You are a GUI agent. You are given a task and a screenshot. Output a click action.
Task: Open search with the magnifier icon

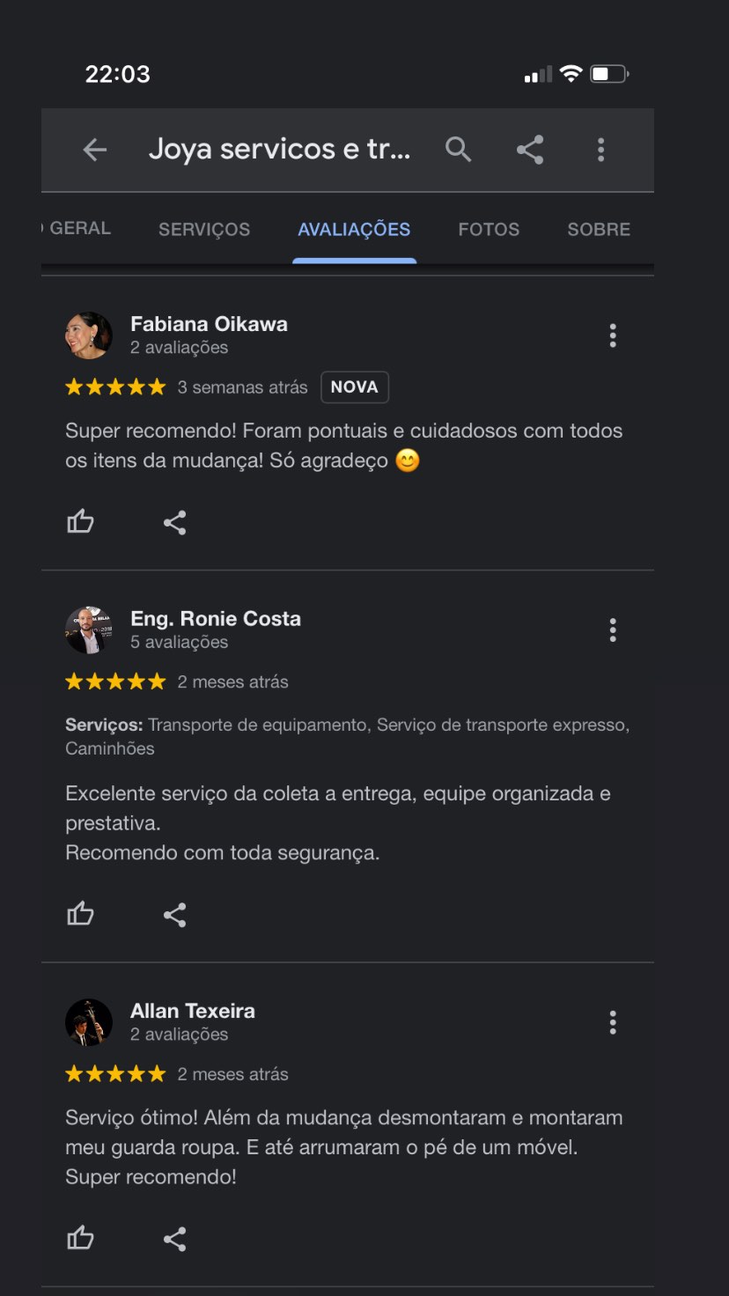point(459,150)
